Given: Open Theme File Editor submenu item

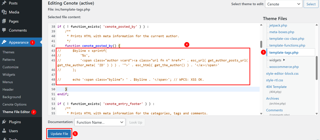Looking at the screenshot, I should [16, 112].
